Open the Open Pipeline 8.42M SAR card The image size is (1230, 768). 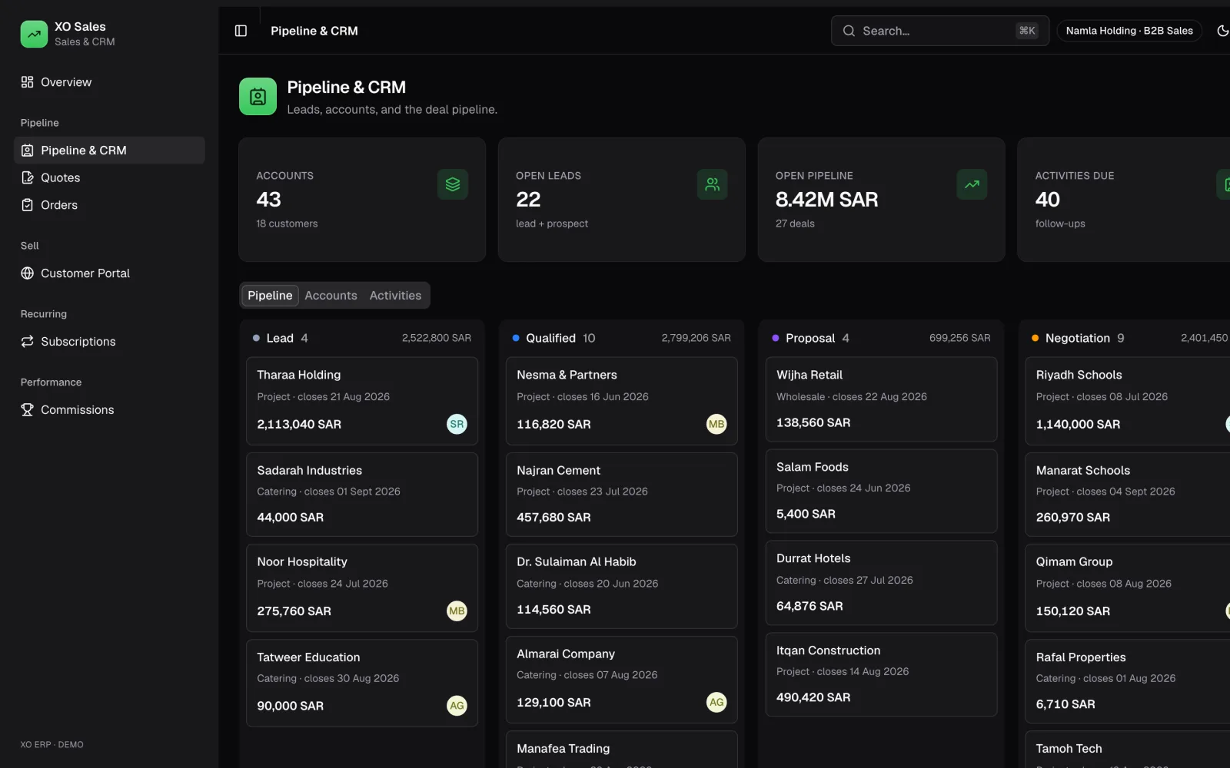click(881, 200)
